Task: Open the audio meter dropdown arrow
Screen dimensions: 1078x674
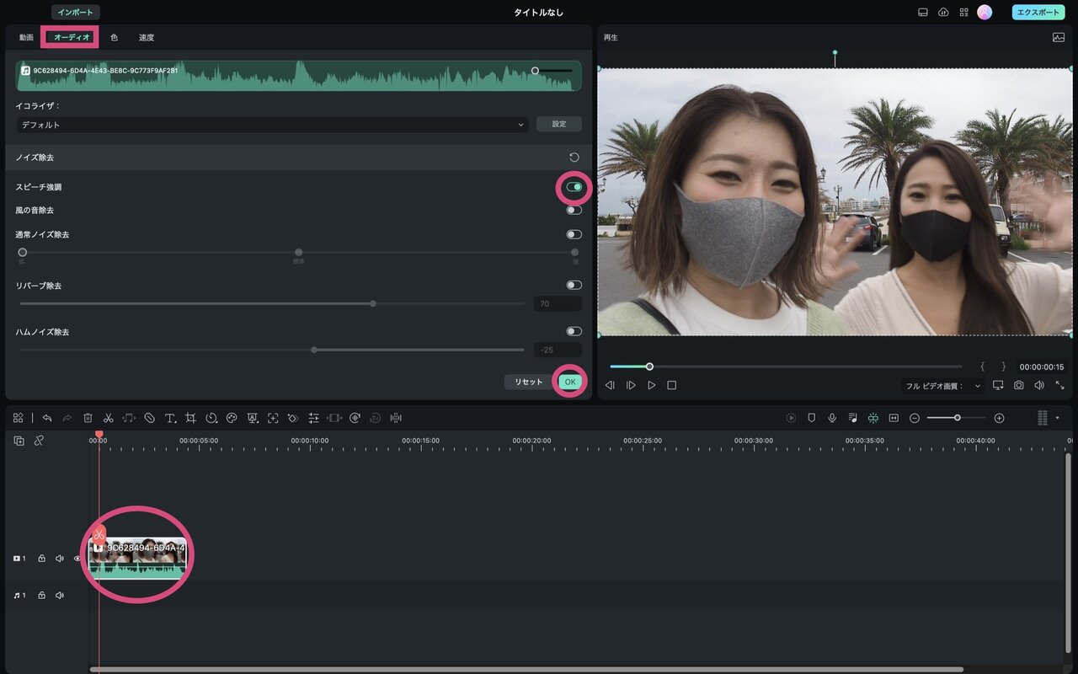Action: coord(1057,418)
